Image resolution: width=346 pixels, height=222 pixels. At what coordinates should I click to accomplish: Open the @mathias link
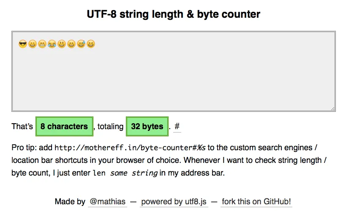[x=107, y=201]
